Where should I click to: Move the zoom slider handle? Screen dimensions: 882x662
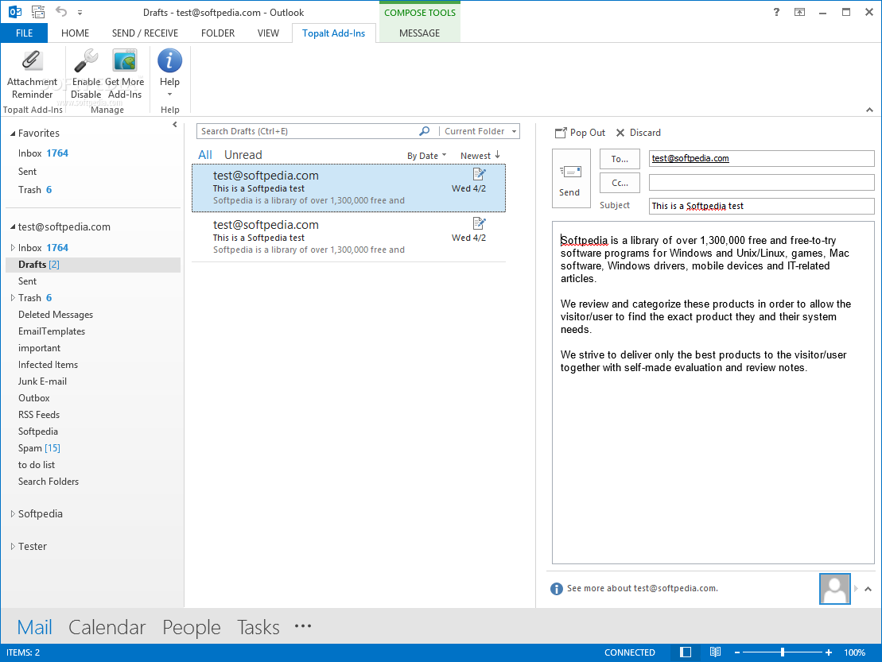coord(783,652)
